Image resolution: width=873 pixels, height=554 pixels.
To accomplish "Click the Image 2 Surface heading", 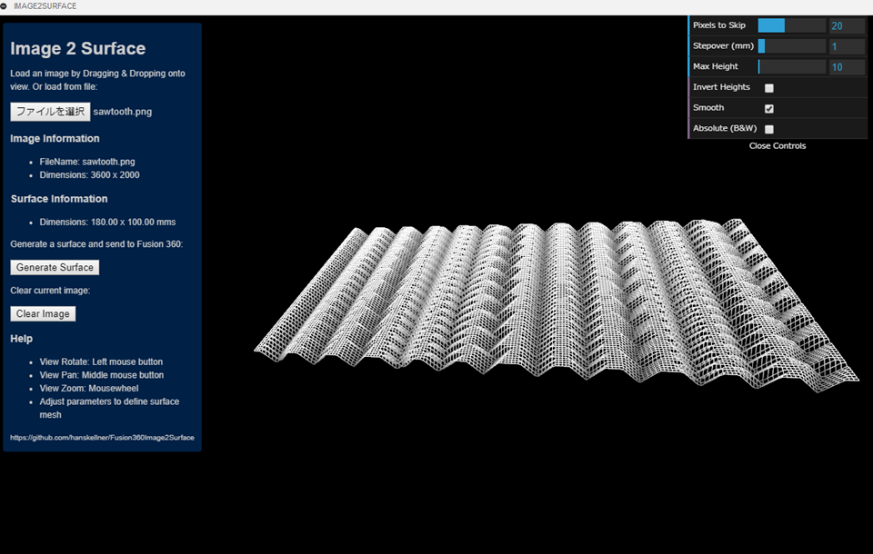I will (78, 48).
